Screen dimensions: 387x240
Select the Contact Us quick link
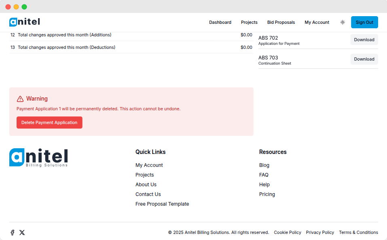point(148,194)
